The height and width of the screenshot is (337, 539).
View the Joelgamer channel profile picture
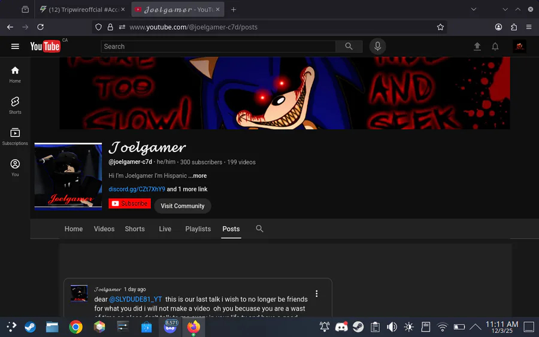point(68,176)
